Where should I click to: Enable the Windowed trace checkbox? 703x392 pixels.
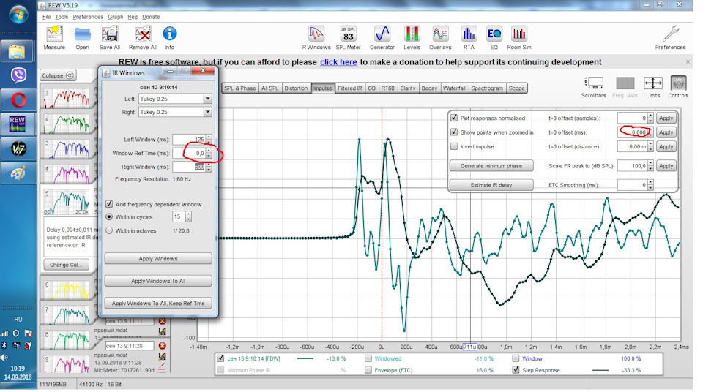pyautogui.click(x=368, y=358)
